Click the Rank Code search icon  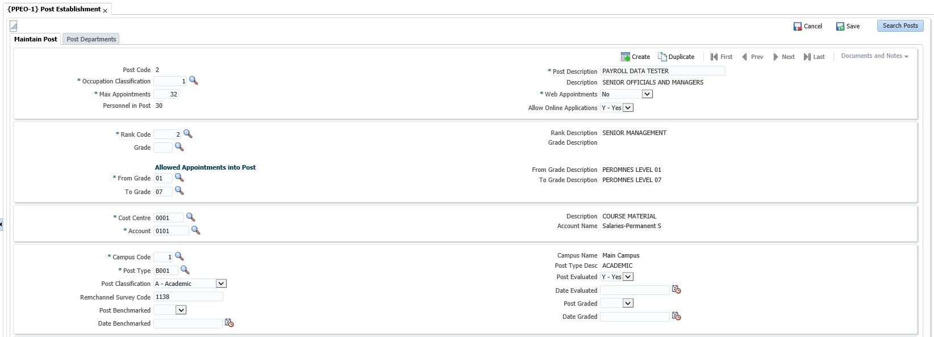[x=187, y=134]
